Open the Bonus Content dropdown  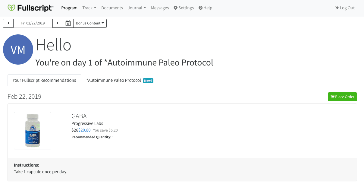click(x=90, y=23)
